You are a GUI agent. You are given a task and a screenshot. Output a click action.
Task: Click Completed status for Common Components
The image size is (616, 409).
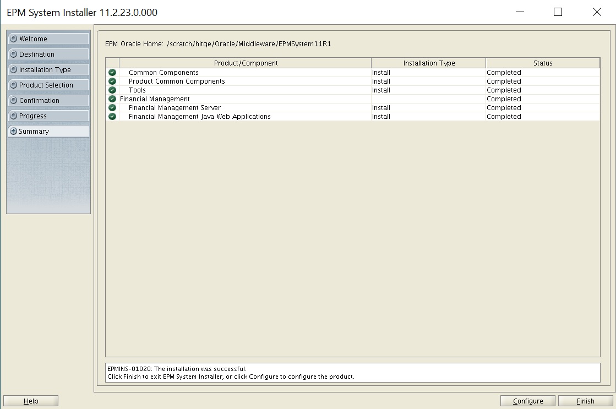(x=504, y=72)
